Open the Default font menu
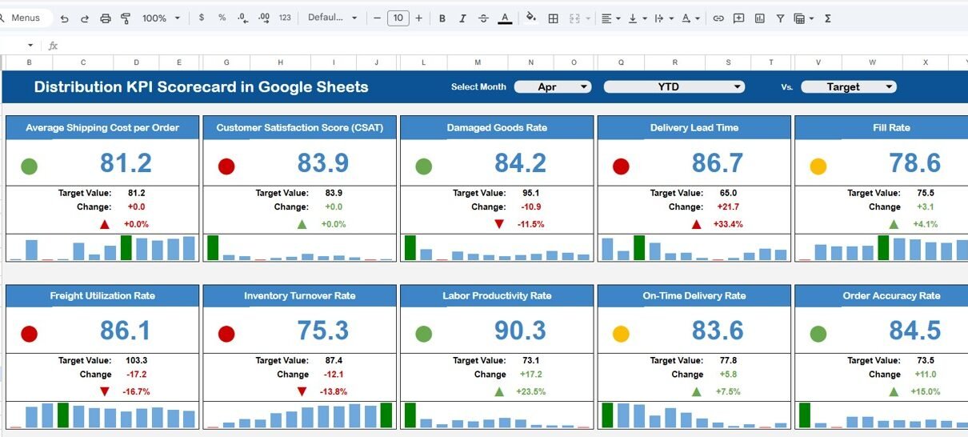This screenshot has width=968, height=437. point(331,18)
